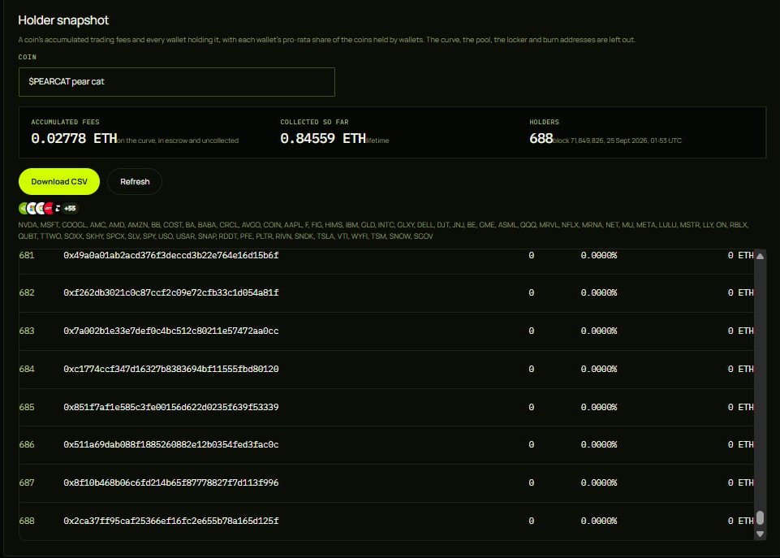
Task: Click the holders count 688
Action: pyautogui.click(x=541, y=138)
